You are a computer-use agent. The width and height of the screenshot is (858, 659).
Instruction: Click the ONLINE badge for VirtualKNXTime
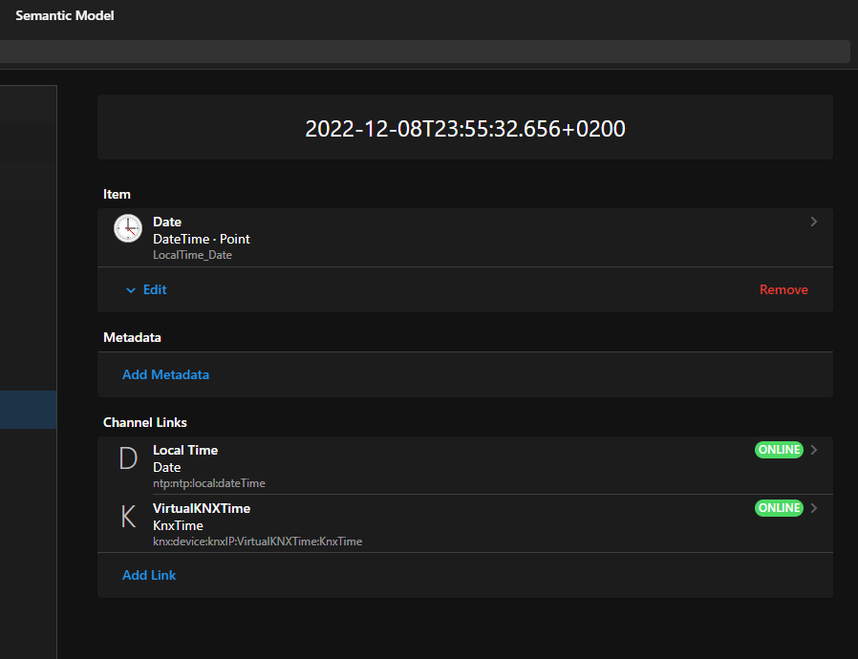pos(779,508)
